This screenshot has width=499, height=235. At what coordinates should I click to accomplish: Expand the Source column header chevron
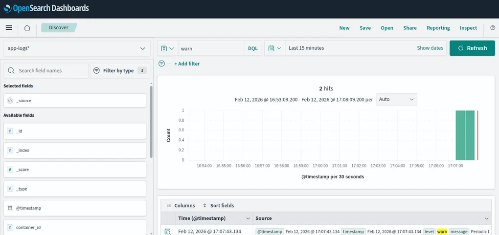coord(486,218)
